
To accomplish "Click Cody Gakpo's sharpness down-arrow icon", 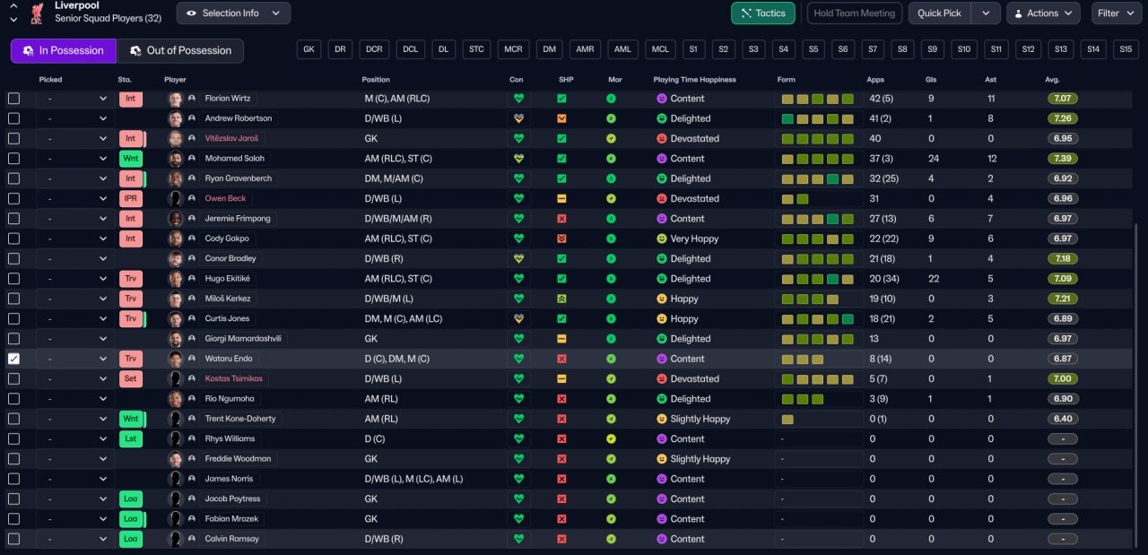I will 561,238.
